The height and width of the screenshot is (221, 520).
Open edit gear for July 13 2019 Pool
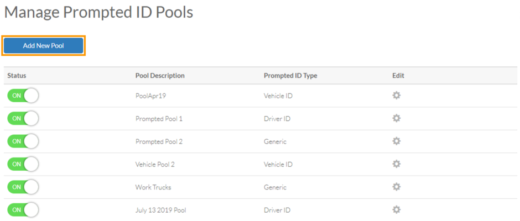(396, 210)
